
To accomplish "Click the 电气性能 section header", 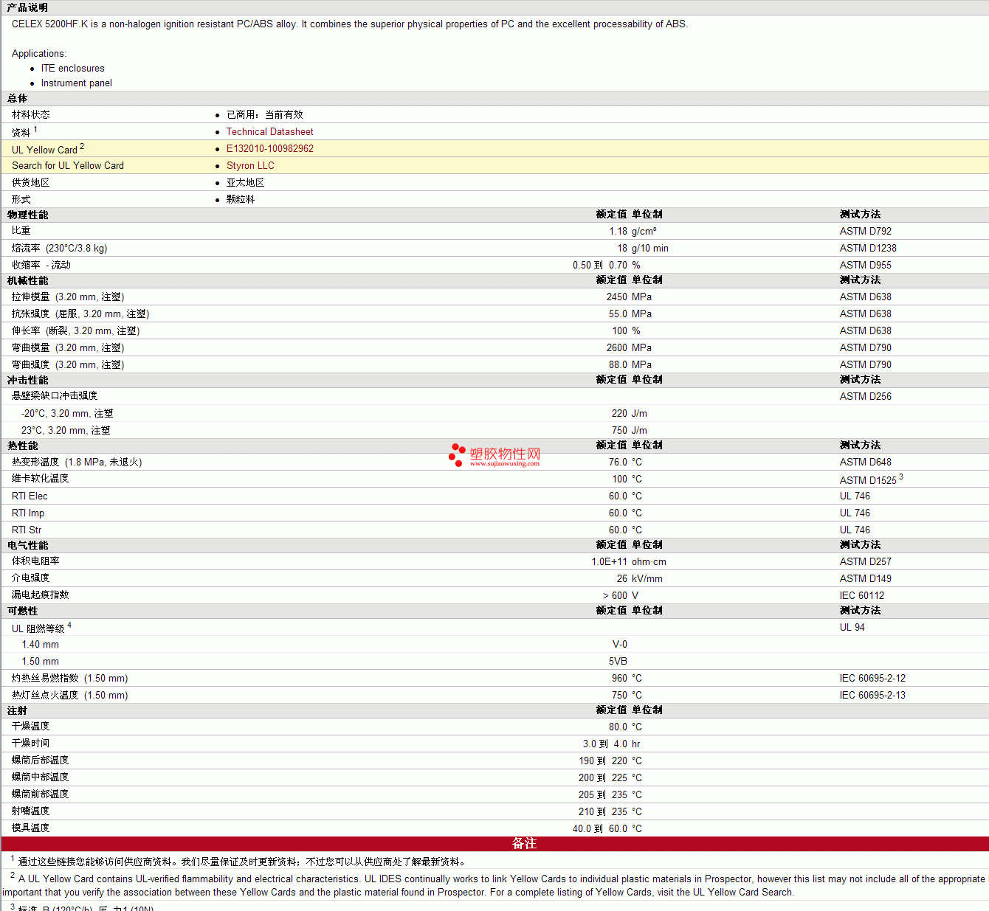I will tap(27, 545).
